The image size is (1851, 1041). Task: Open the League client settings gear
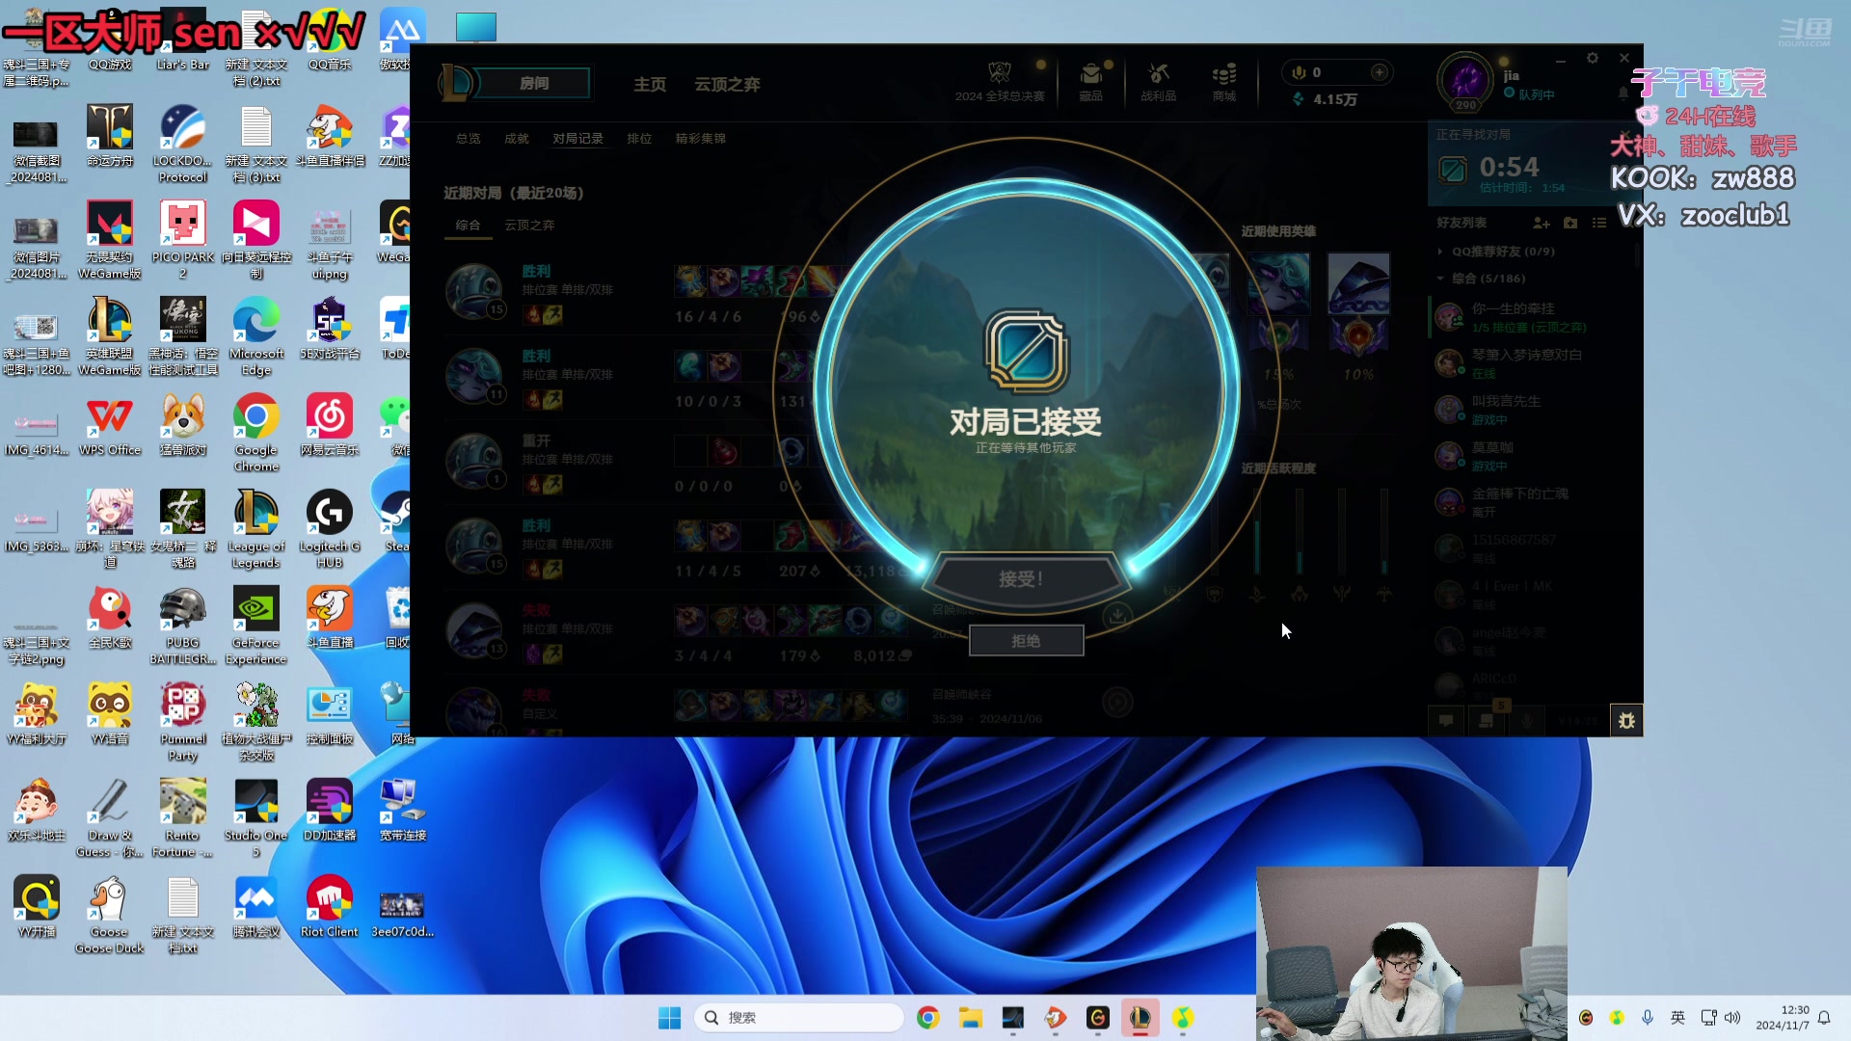point(1593,59)
